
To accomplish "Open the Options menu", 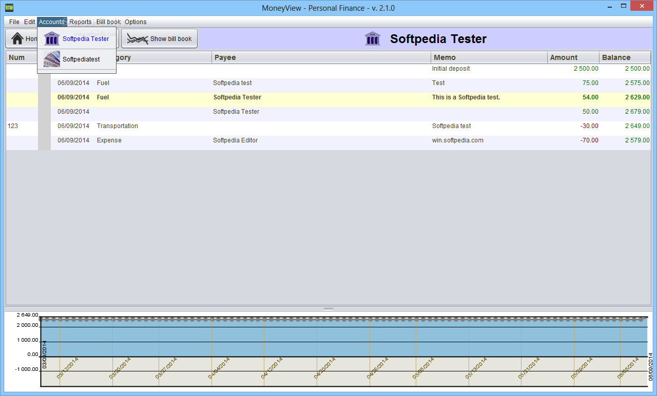I will pyautogui.click(x=136, y=22).
